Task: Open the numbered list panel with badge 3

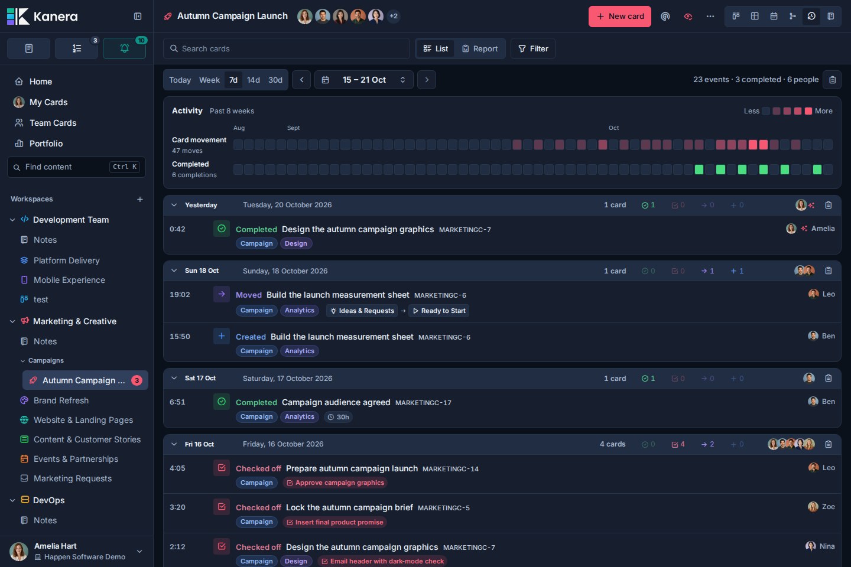Action: pyautogui.click(x=76, y=48)
